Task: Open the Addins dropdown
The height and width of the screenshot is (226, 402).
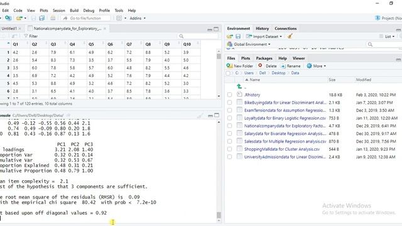Action: pos(138,18)
